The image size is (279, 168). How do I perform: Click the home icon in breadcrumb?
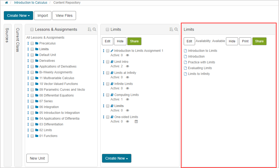pos(6,3)
